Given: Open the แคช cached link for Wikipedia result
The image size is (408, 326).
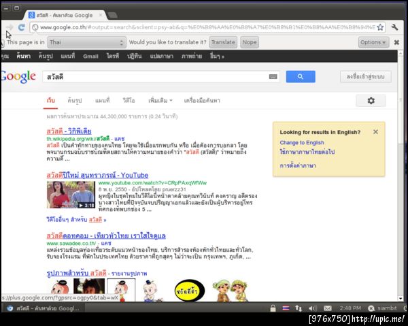Looking at the screenshot, I should 119,139.
